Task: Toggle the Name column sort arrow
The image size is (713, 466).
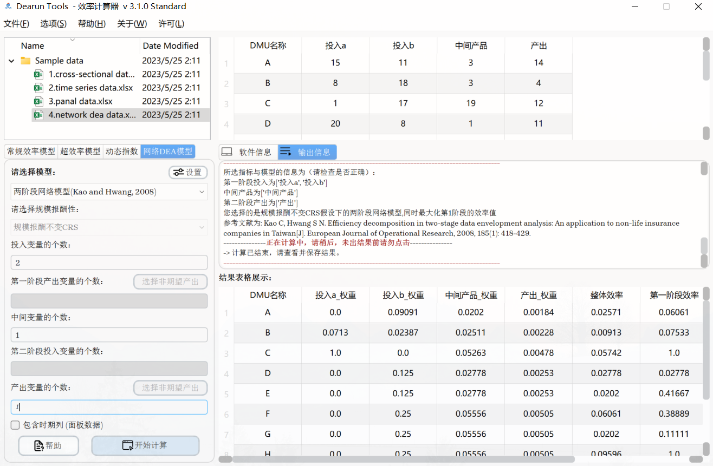Action: 72,40
